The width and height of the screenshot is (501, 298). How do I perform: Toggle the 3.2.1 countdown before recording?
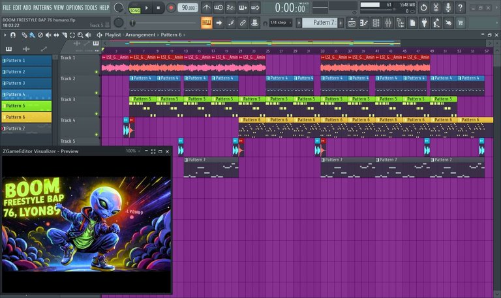click(231, 7)
